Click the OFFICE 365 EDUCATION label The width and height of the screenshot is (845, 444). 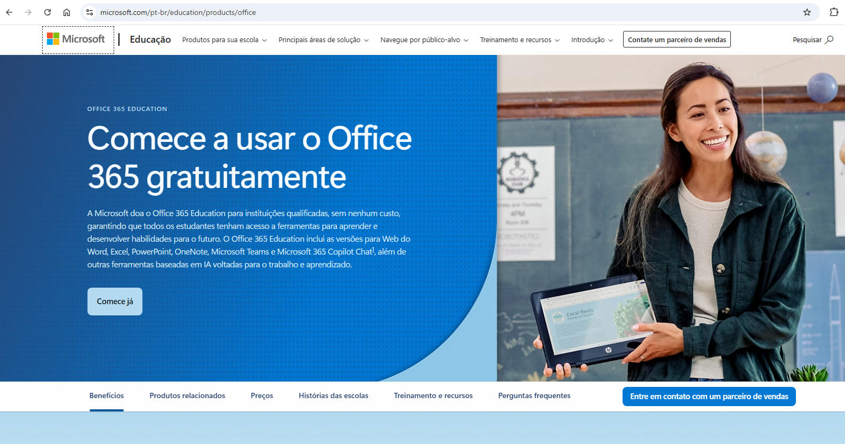(127, 109)
